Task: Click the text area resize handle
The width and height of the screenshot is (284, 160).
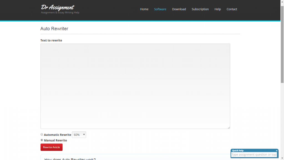Action: tap(229, 127)
